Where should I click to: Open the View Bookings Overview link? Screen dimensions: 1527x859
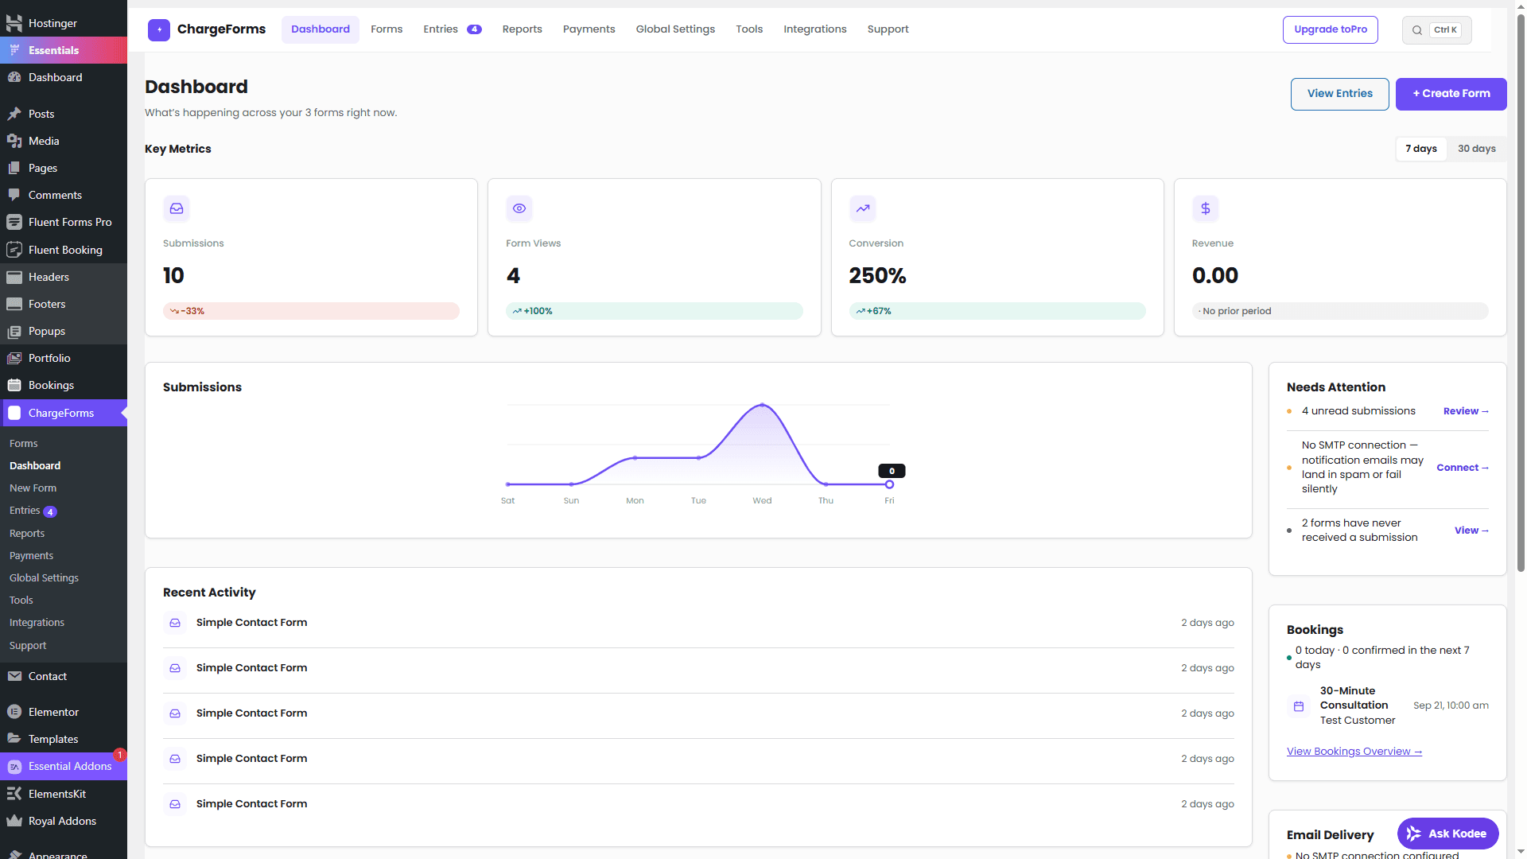[x=1354, y=752]
